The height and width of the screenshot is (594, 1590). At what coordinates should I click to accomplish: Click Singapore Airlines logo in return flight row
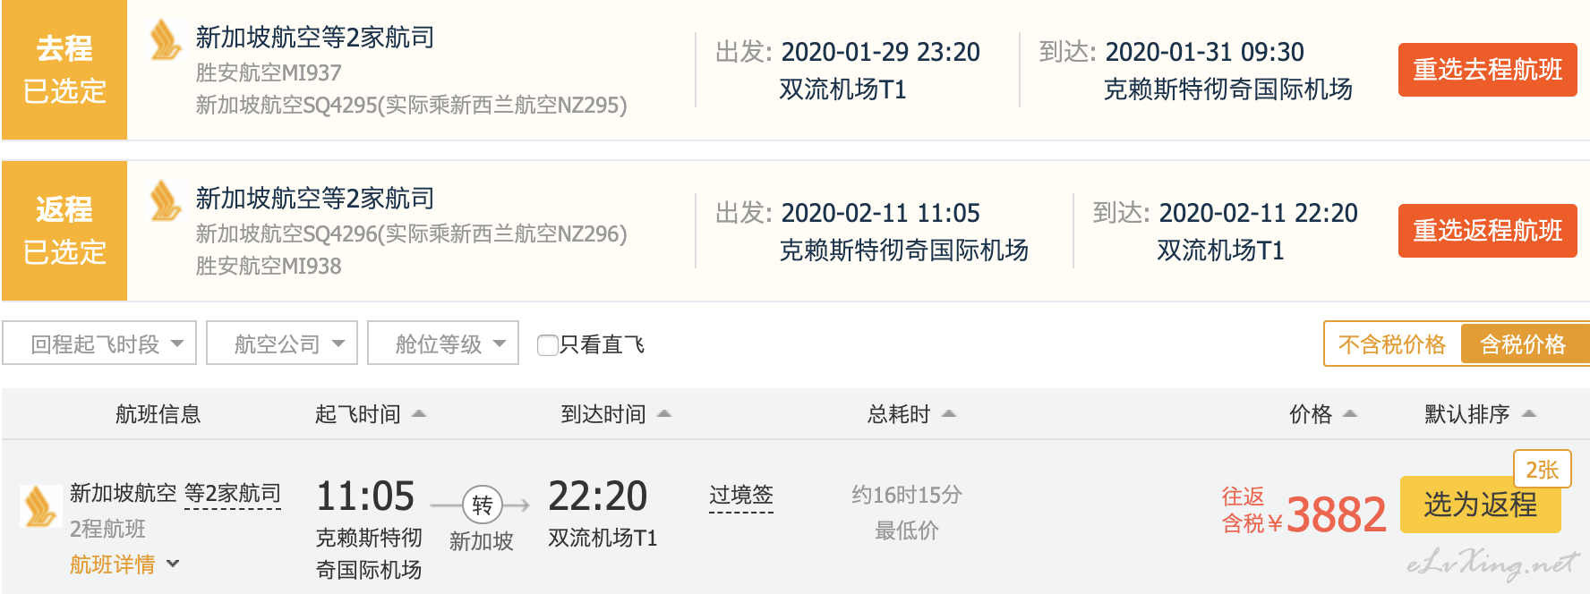pos(166,201)
